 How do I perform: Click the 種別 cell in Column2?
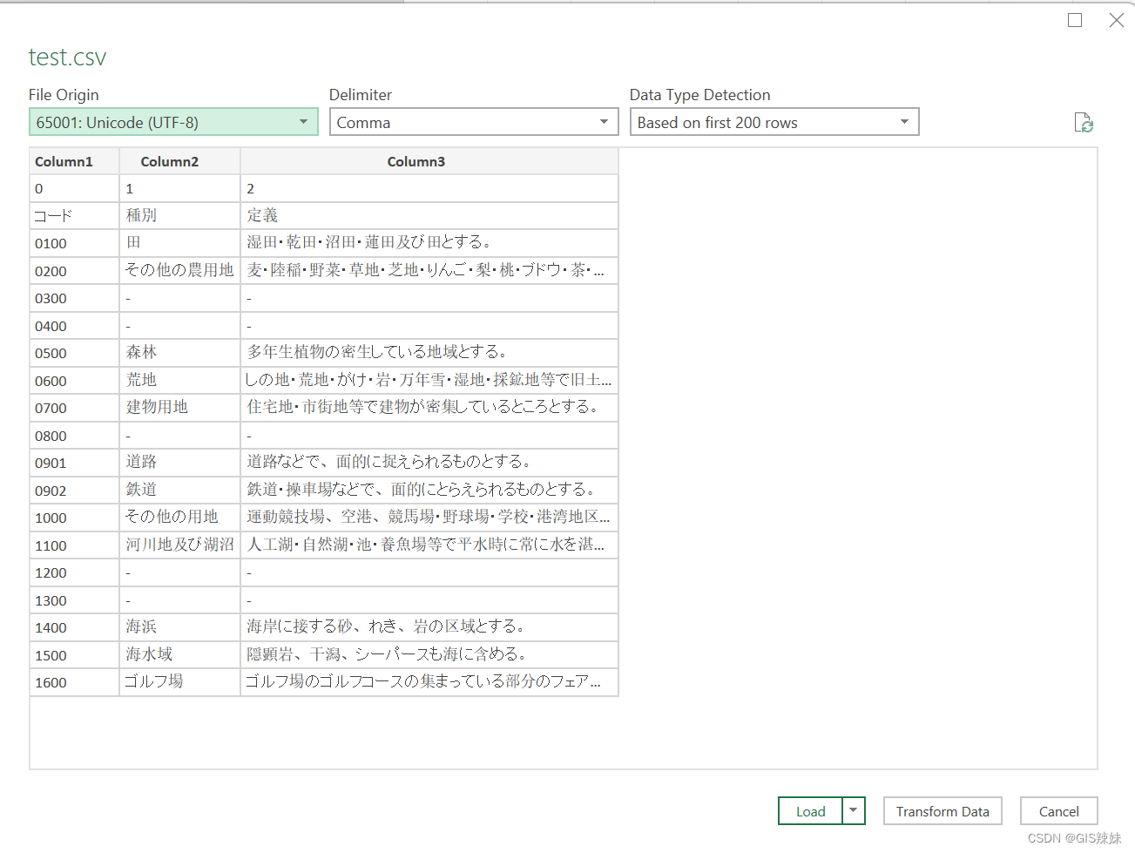point(179,216)
